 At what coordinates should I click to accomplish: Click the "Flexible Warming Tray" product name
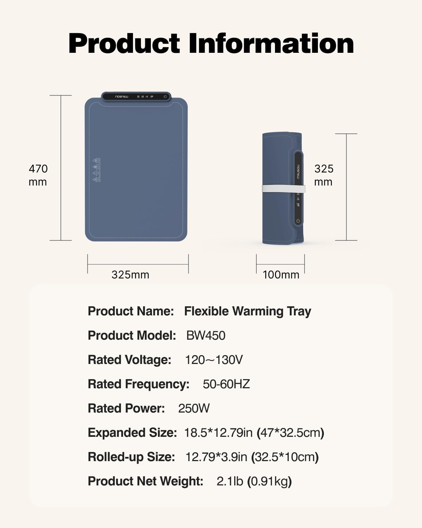[x=248, y=311]
